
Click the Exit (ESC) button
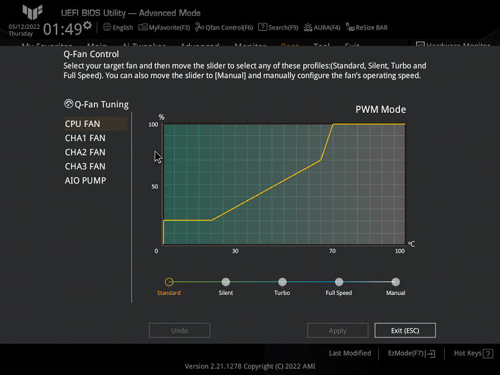tap(405, 330)
